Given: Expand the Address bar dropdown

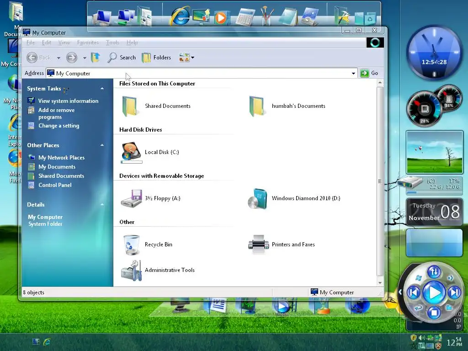Looking at the screenshot, I should [x=353, y=74].
